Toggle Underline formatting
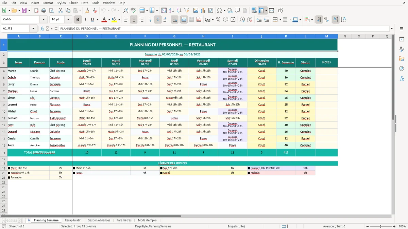Screen dimensions: 408x229 click(92, 20)
